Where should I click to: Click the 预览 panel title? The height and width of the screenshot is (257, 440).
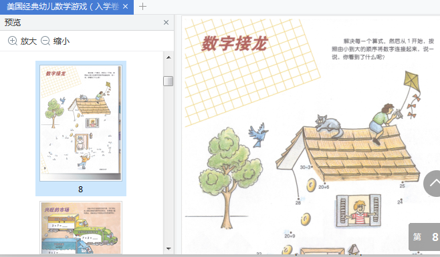[x=13, y=23]
